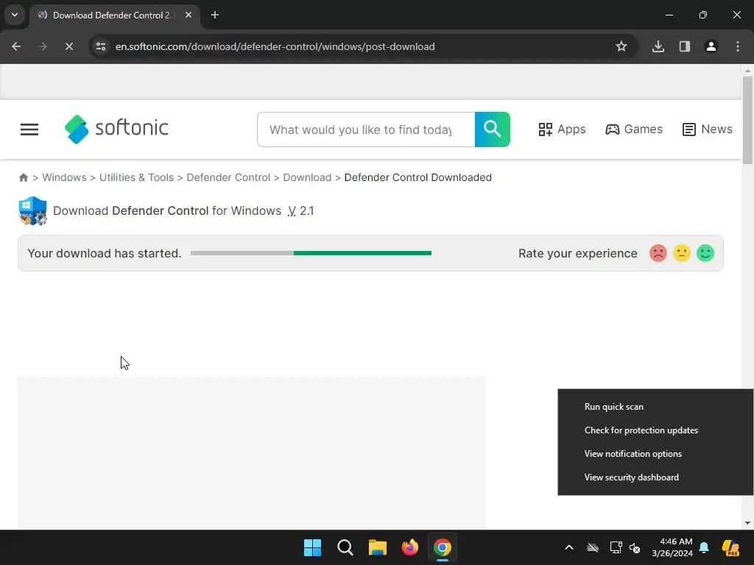Bookmark this page with star icon
754x565 pixels.
[x=621, y=46]
